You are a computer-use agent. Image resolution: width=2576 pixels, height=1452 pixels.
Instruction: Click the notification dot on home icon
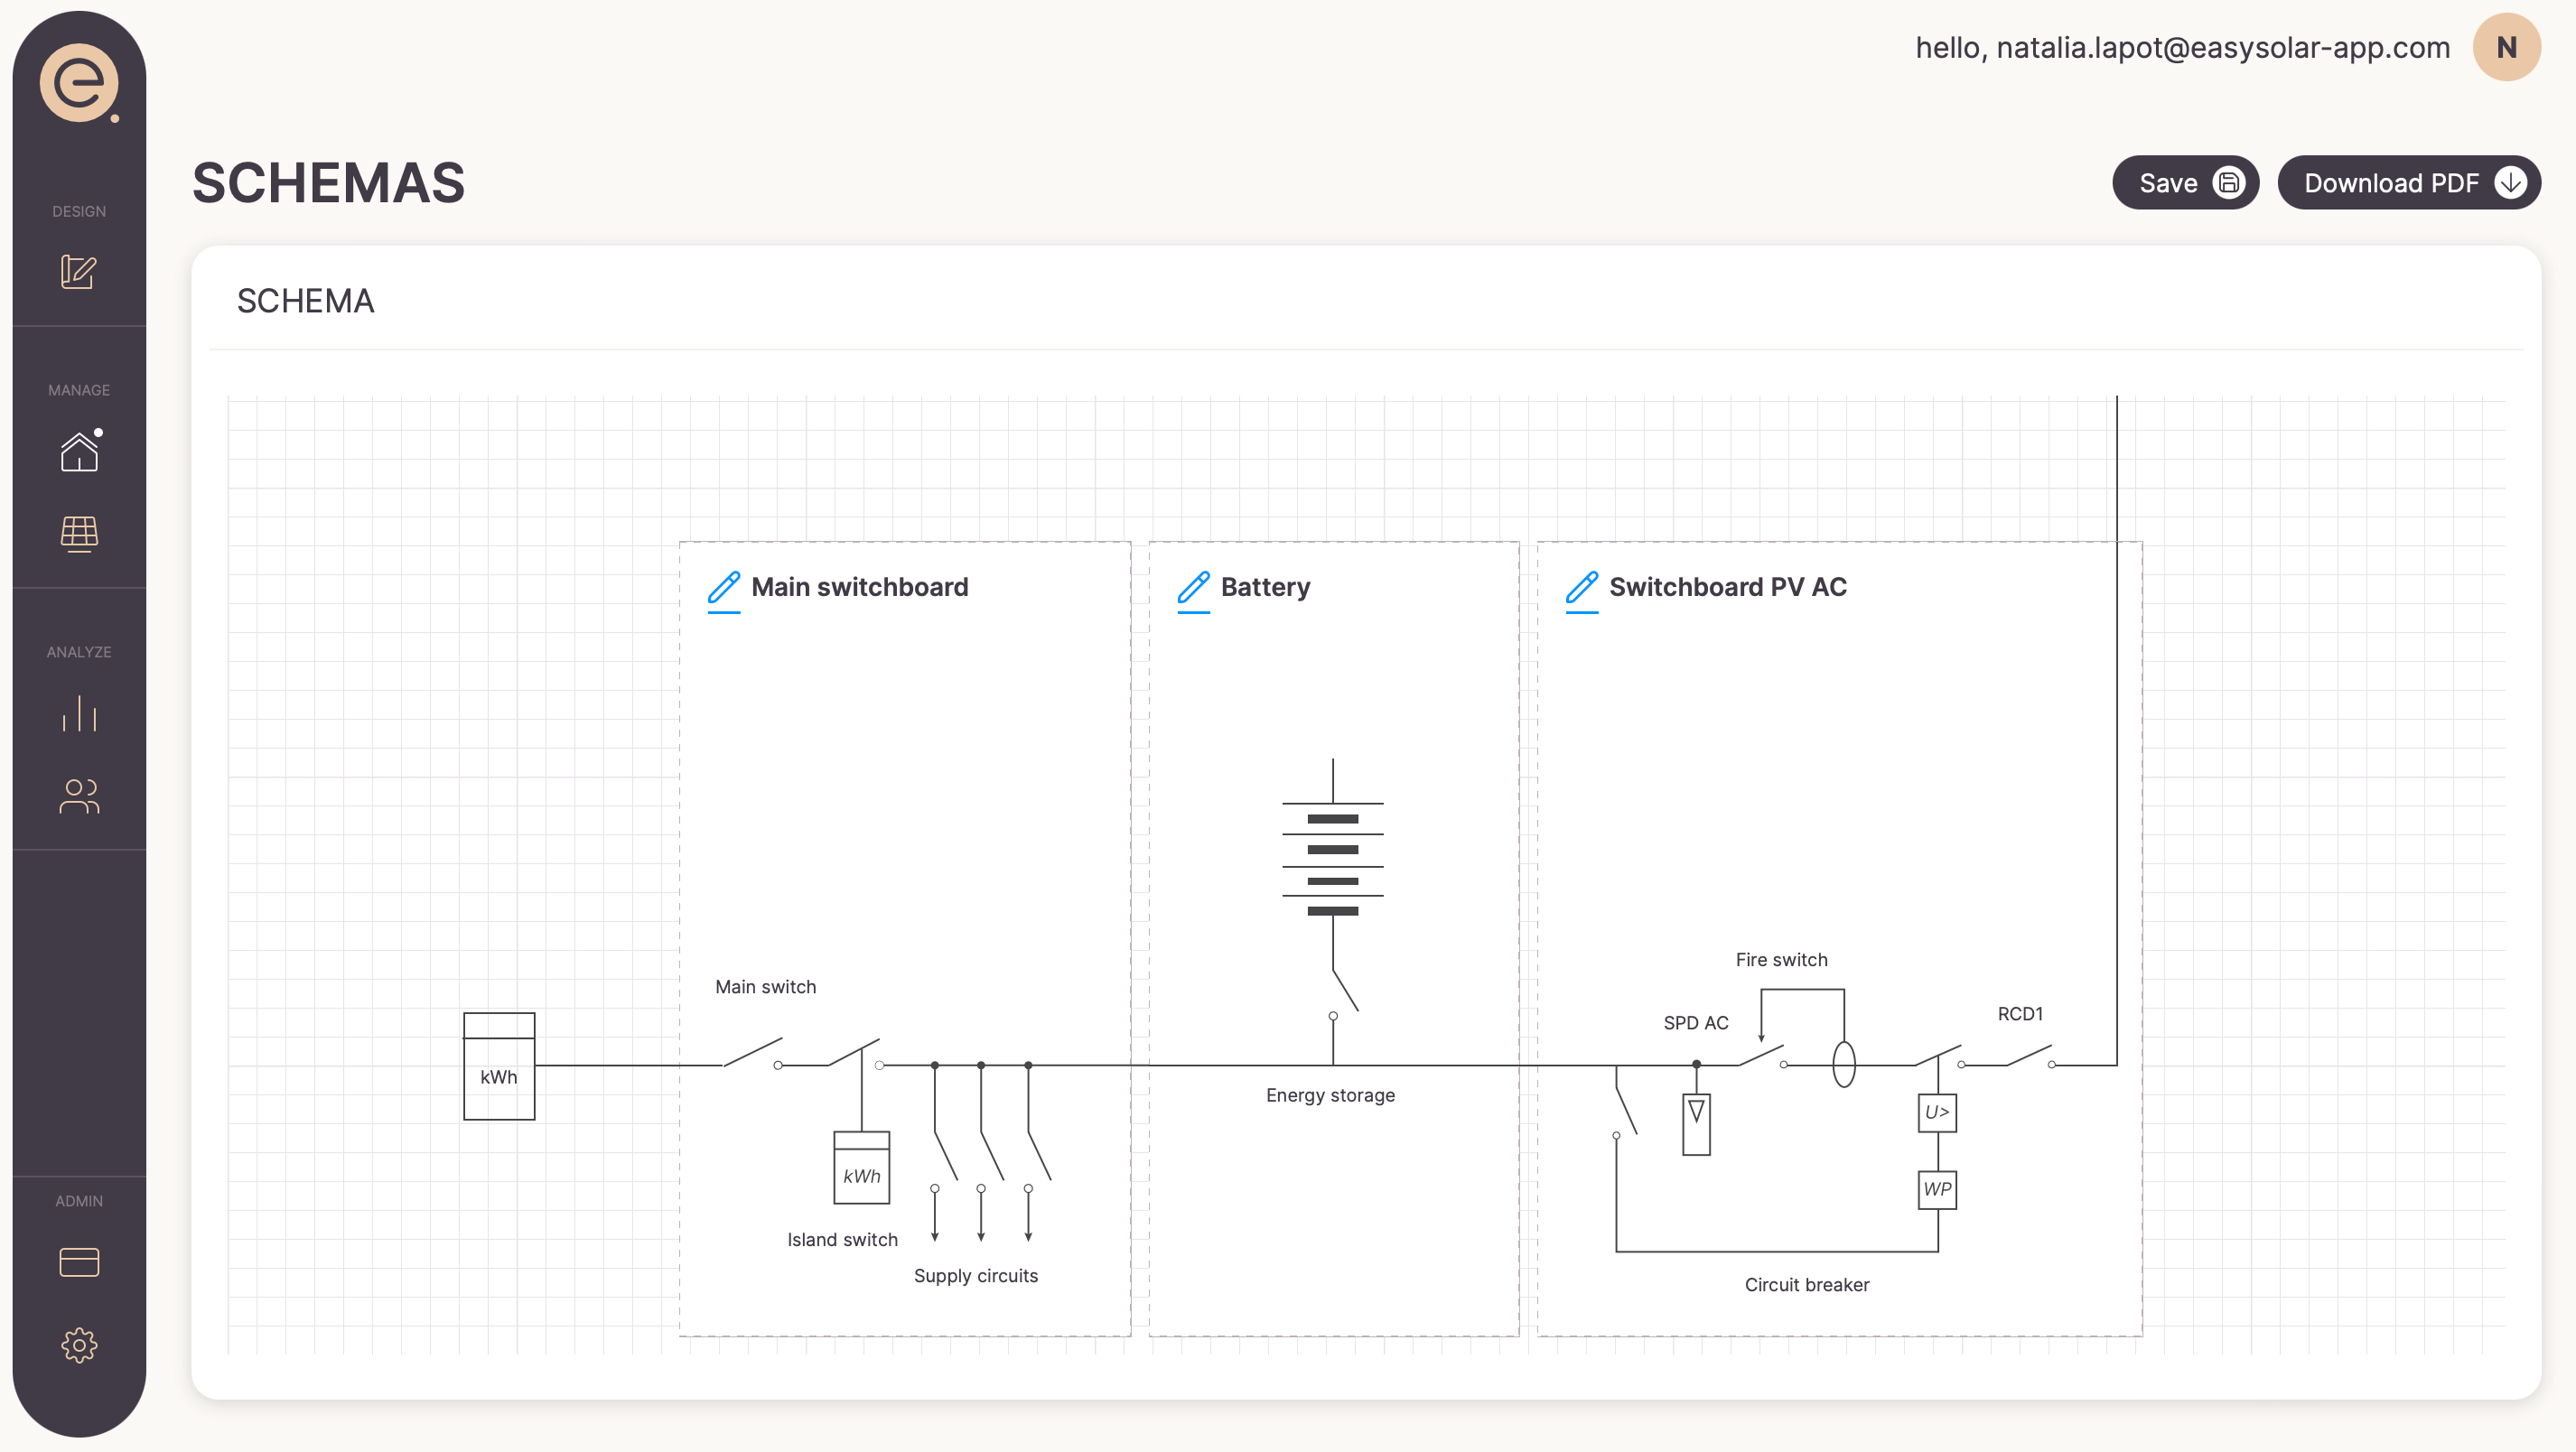coord(98,434)
